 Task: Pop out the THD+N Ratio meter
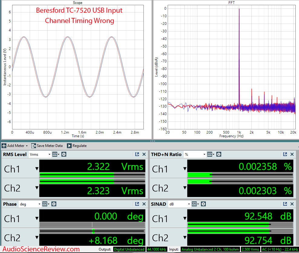pyautogui.click(x=285, y=154)
